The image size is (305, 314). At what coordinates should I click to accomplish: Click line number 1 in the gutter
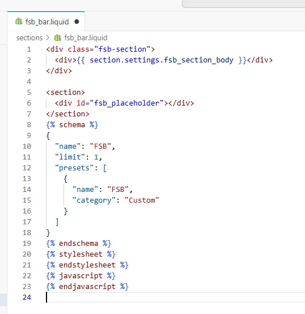(29, 49)
